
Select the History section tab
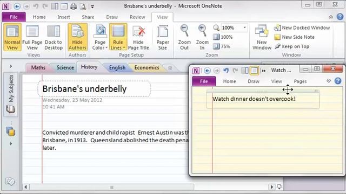pyautogui.click(x=89, y=67)
